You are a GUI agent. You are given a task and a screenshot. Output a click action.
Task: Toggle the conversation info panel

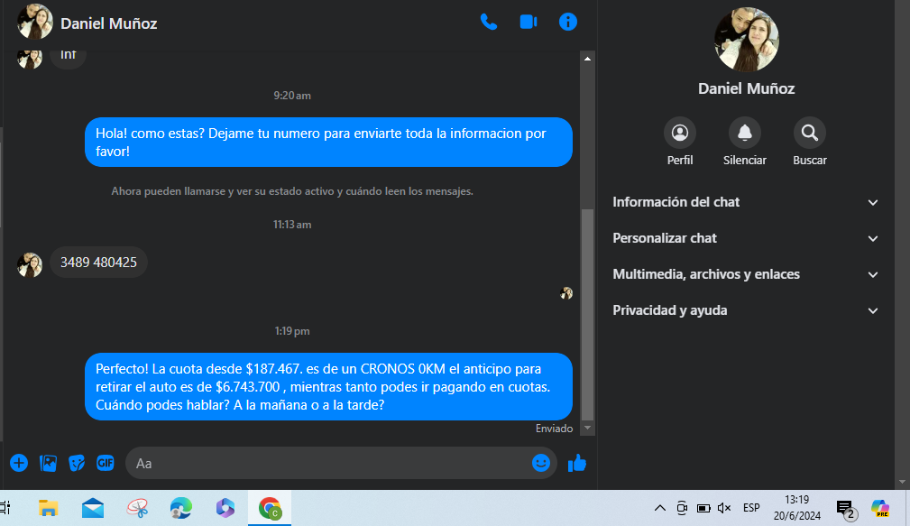pyautogui.click(x=568, y=23)
